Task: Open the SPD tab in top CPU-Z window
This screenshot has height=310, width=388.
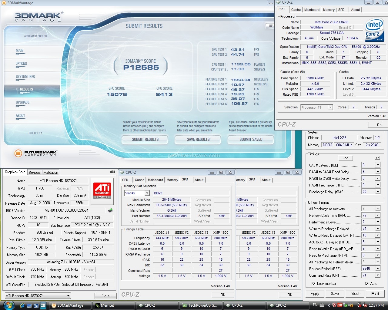Action: (x=341, y=10)
